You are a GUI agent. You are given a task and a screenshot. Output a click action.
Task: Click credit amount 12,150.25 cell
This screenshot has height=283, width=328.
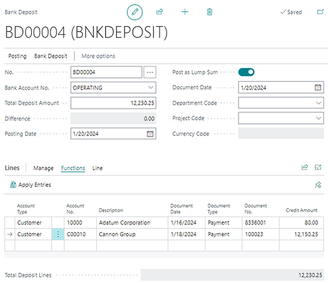pyautogui.click(x=301, y=234)
